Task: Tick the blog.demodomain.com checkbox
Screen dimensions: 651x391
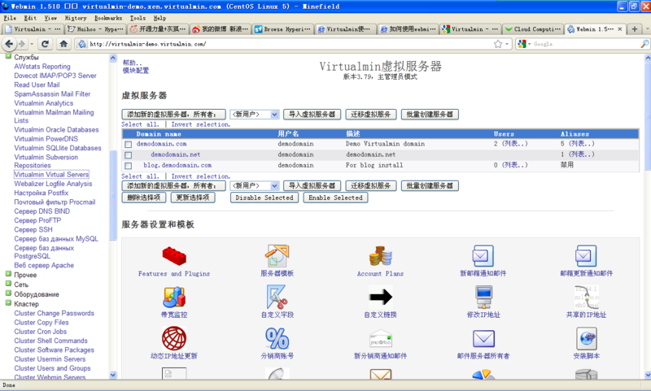Action: 128,165
